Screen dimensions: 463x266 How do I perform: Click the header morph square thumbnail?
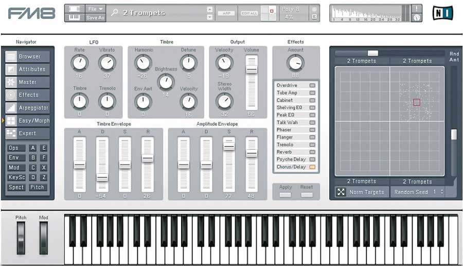point(269,13)
